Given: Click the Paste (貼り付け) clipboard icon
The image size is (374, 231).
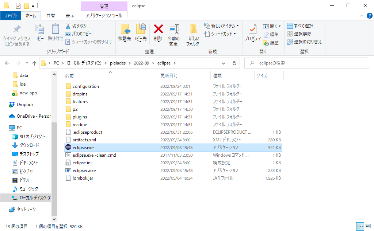Looking at the screenshot, I should pos(56,29).
